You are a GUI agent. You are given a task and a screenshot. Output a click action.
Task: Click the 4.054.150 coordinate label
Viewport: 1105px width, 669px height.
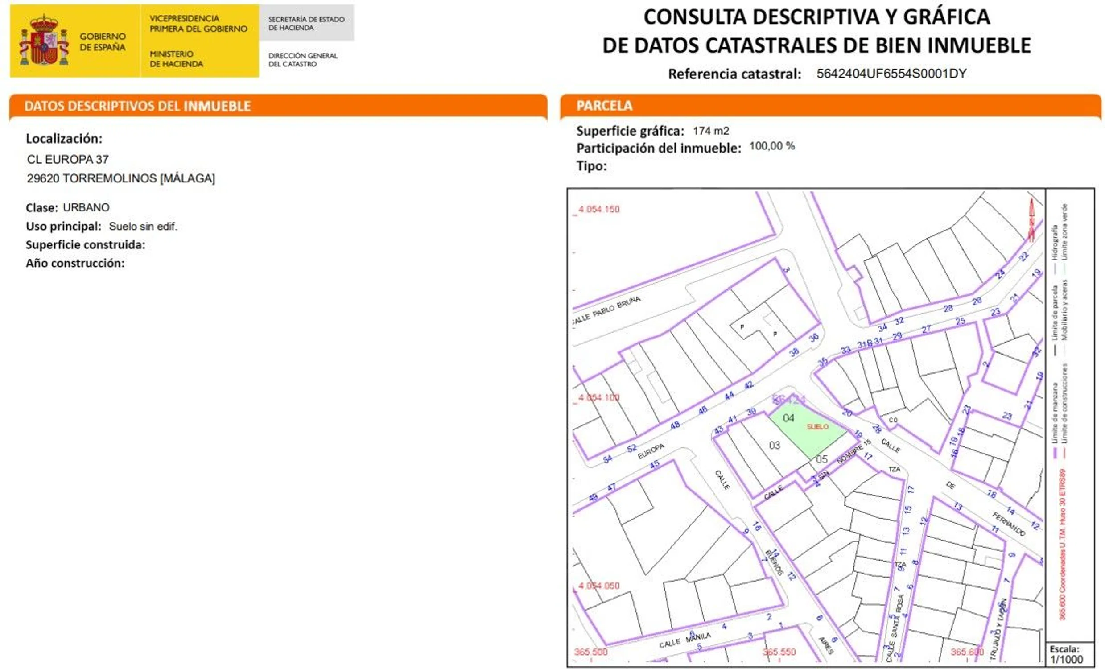599,210
